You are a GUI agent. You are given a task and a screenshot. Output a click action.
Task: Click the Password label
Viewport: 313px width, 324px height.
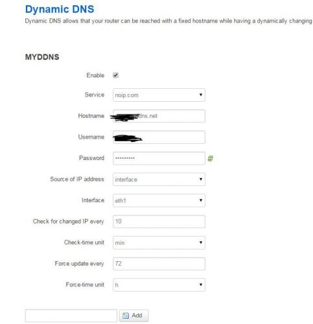coord(91,158)
